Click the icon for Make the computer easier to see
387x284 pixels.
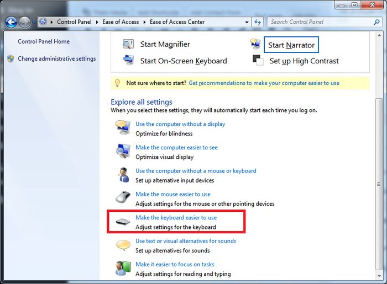[123, 151]
